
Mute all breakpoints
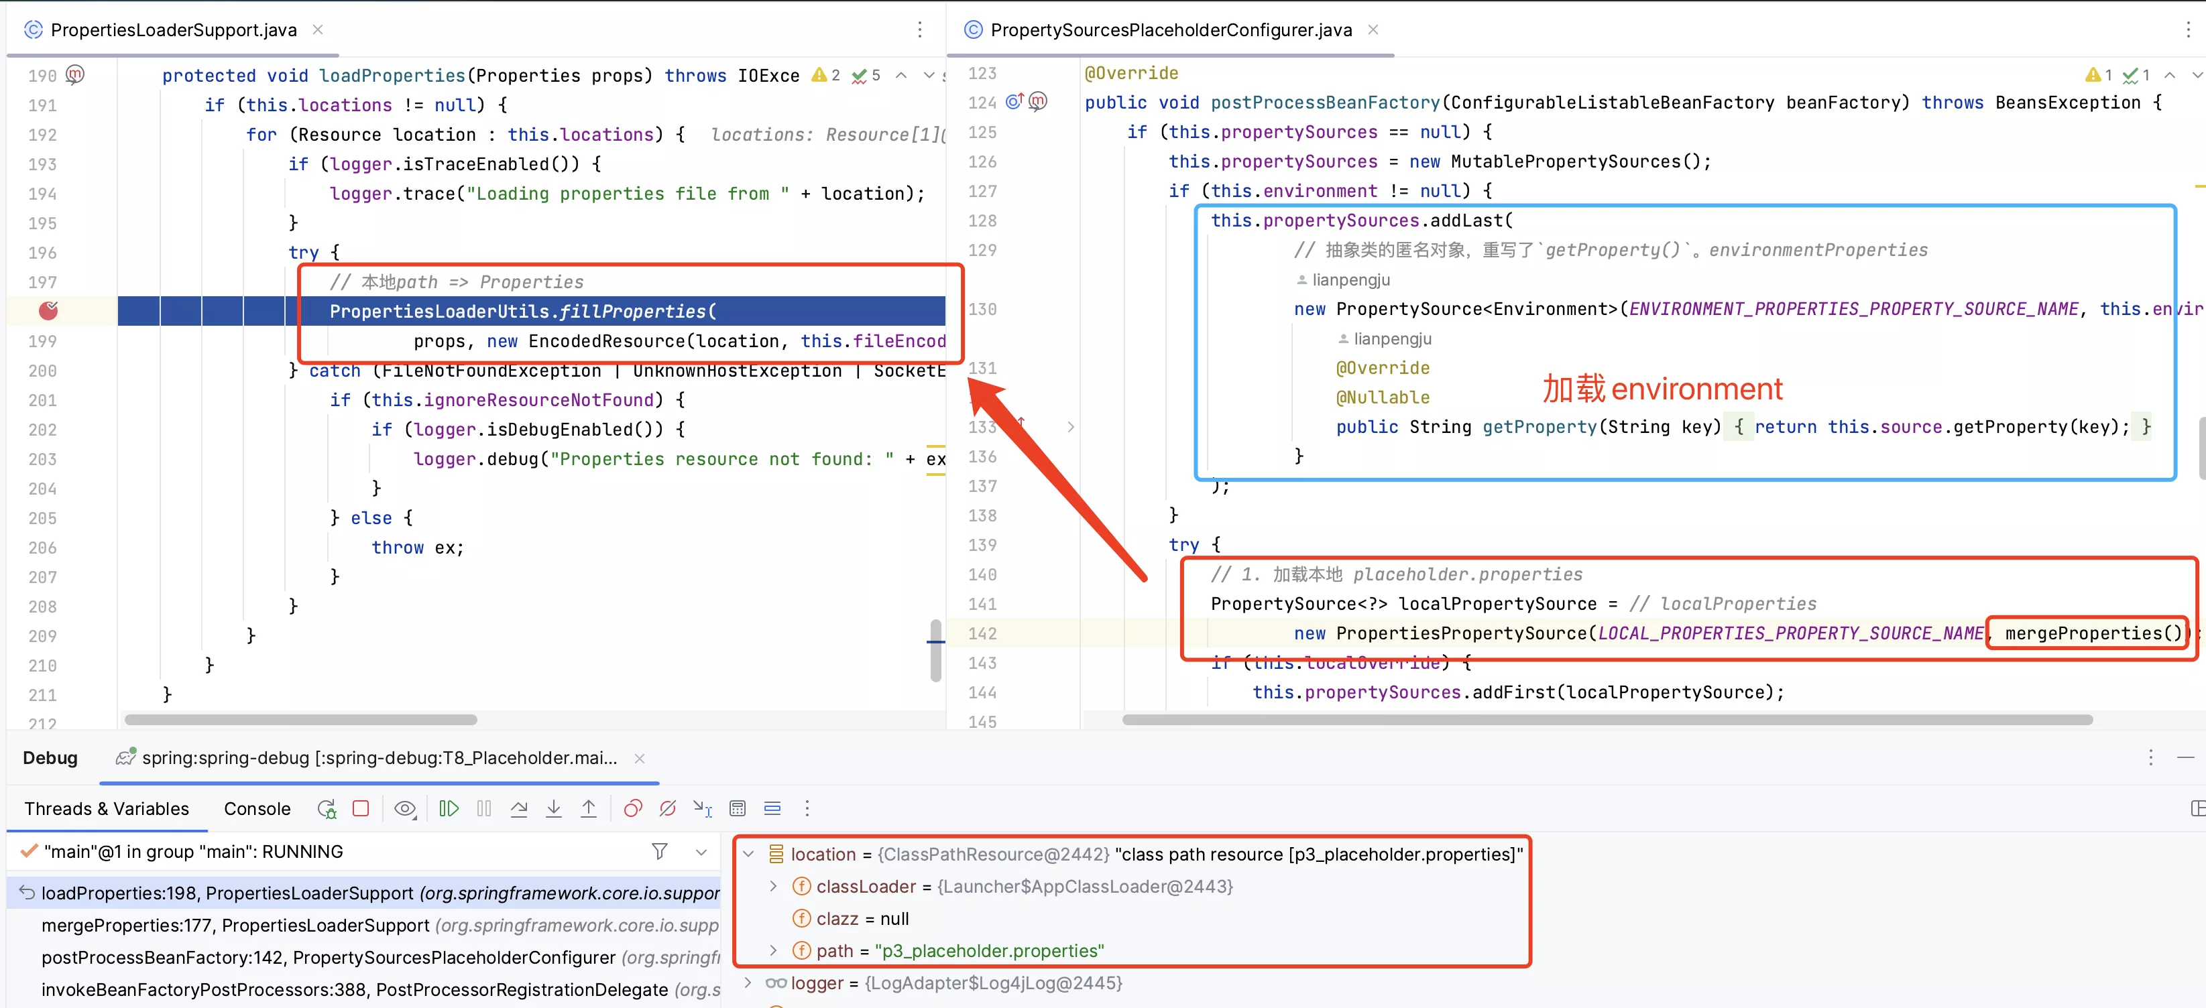coord(668,809)
